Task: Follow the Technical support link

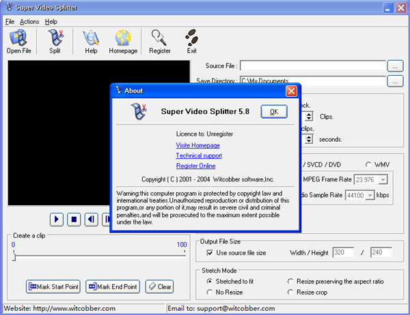Action: [198, 155]
